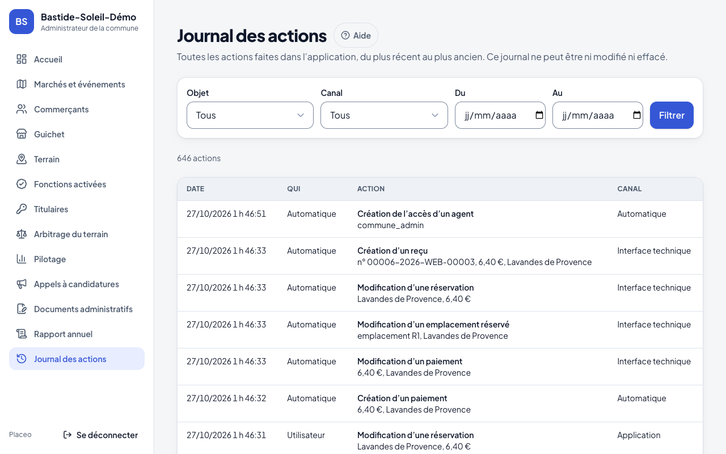Open the Commerçants section

[77, 109]
